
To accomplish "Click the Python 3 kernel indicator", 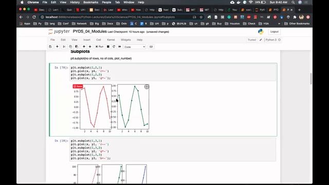I will 273,40.
